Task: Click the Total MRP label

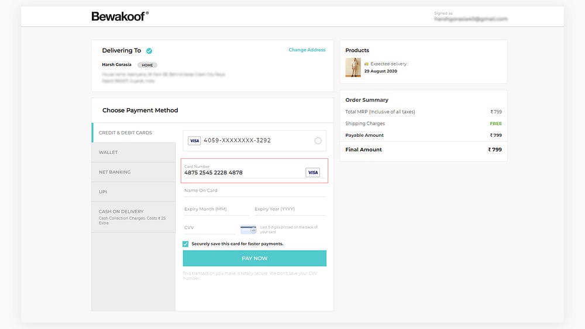Action: [380, 112]
